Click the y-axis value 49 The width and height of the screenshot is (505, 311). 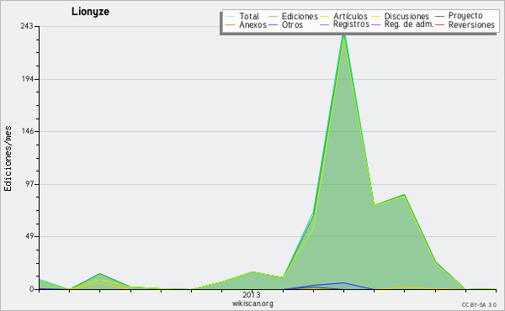point(29,236)
